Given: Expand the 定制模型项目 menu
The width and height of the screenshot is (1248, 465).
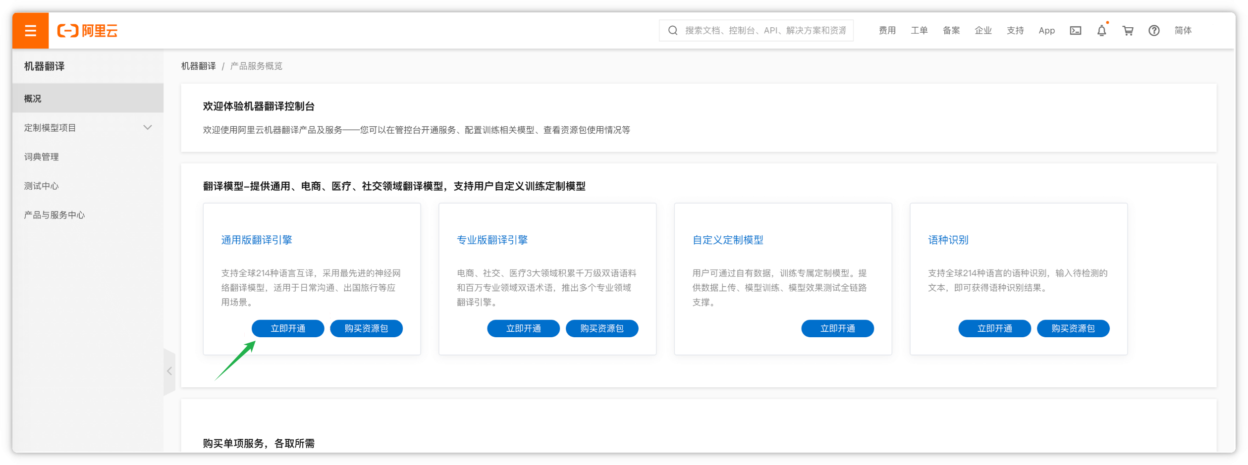Looking at the screenshot, I should [x=147, y=128].
